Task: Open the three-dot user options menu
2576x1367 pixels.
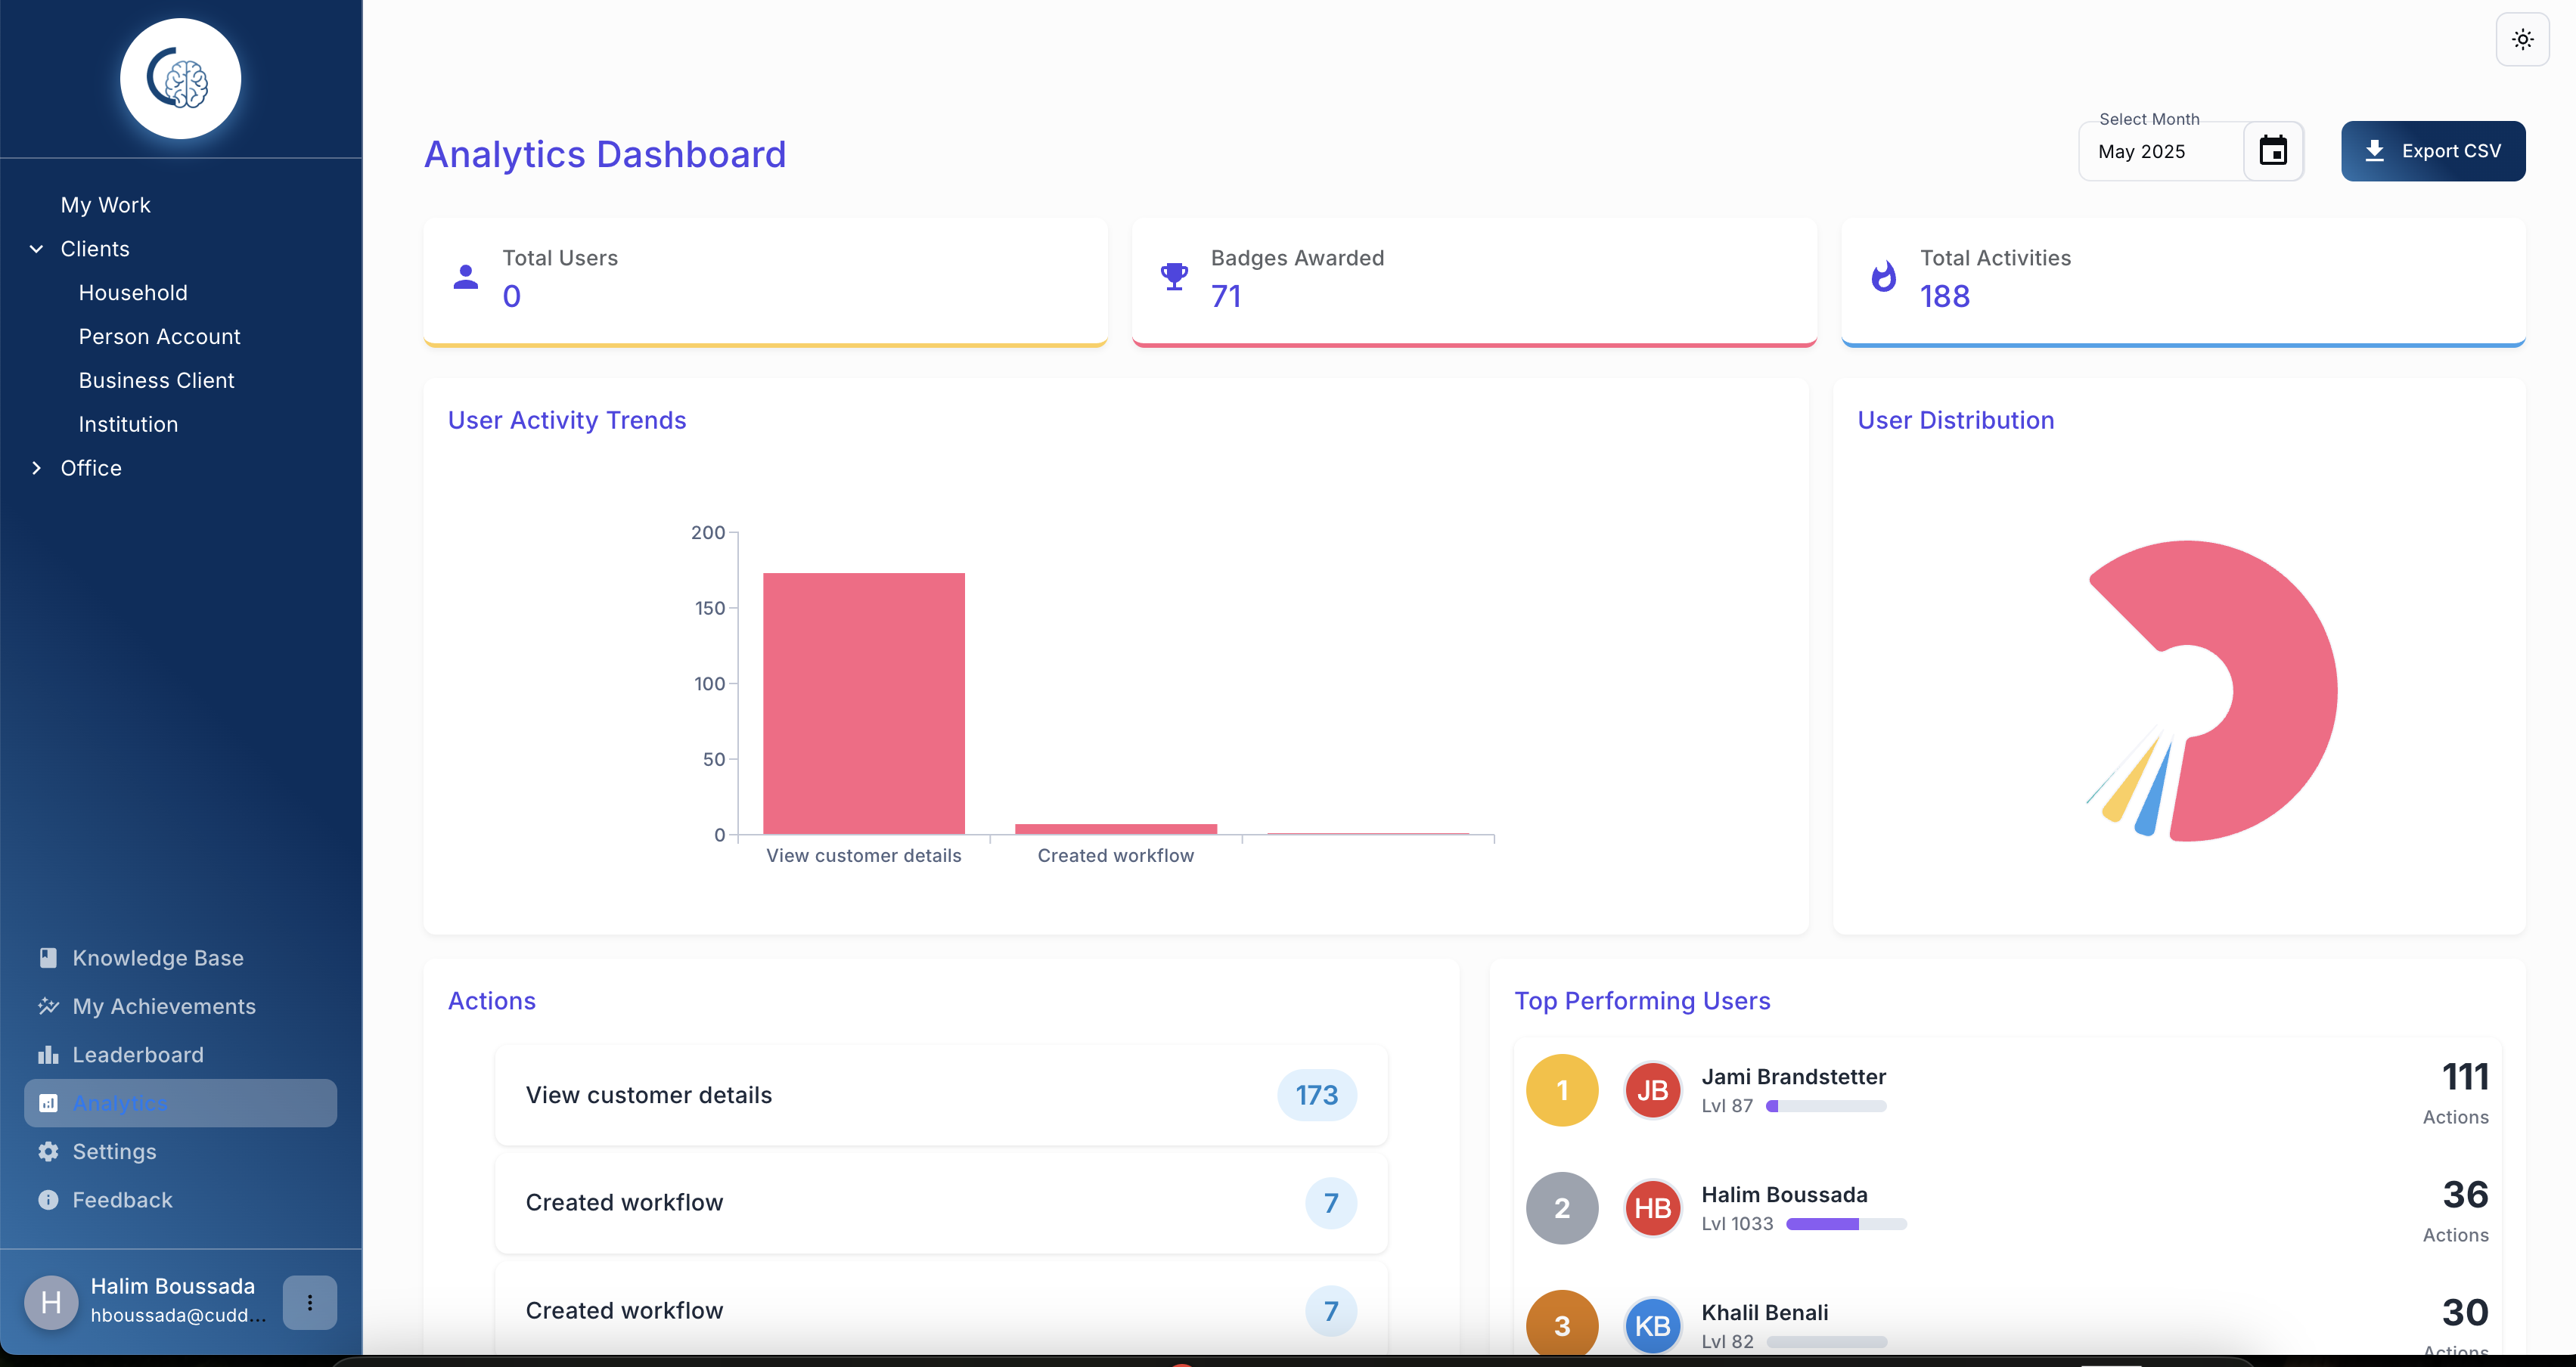Action: (309, 1302)
